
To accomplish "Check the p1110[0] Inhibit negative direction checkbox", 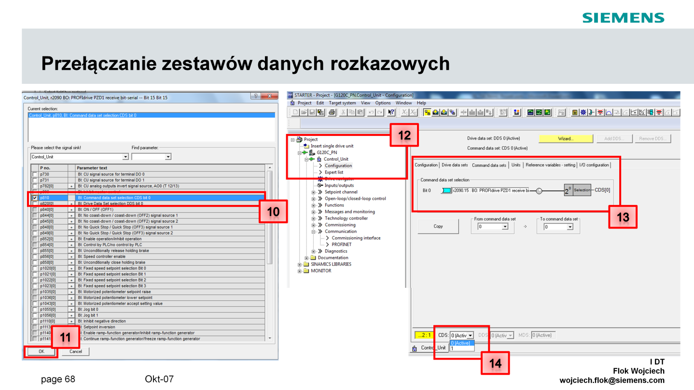I will tap(34, 321).
